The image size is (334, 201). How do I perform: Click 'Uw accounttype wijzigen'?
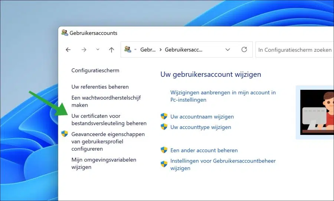201,127
